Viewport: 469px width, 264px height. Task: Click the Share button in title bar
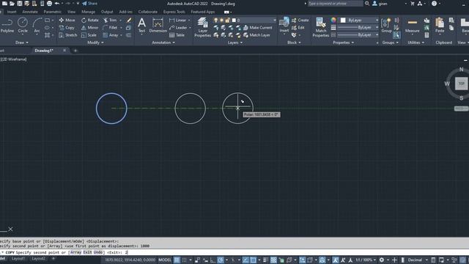click(x=89, y=4)
